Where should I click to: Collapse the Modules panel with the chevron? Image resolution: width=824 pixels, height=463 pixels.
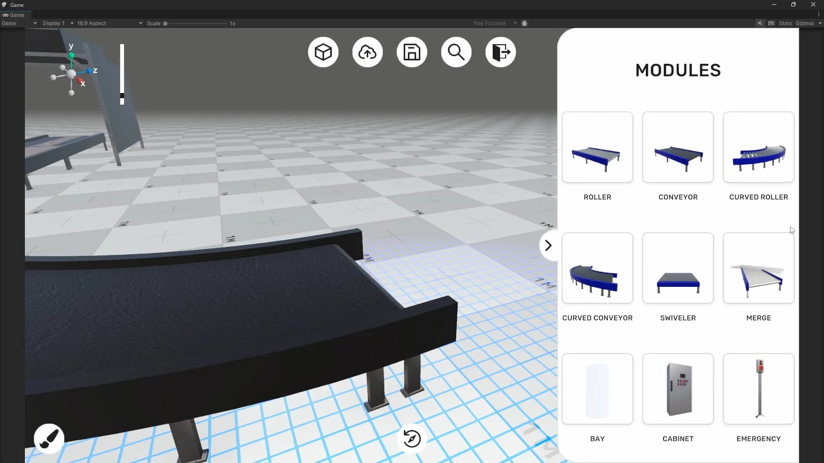(548, 246)
